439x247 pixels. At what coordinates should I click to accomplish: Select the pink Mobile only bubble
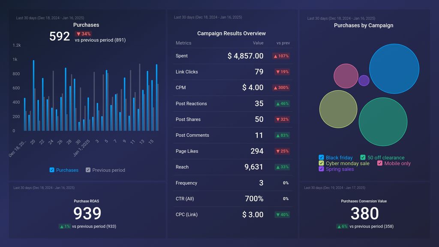point(346,76)
